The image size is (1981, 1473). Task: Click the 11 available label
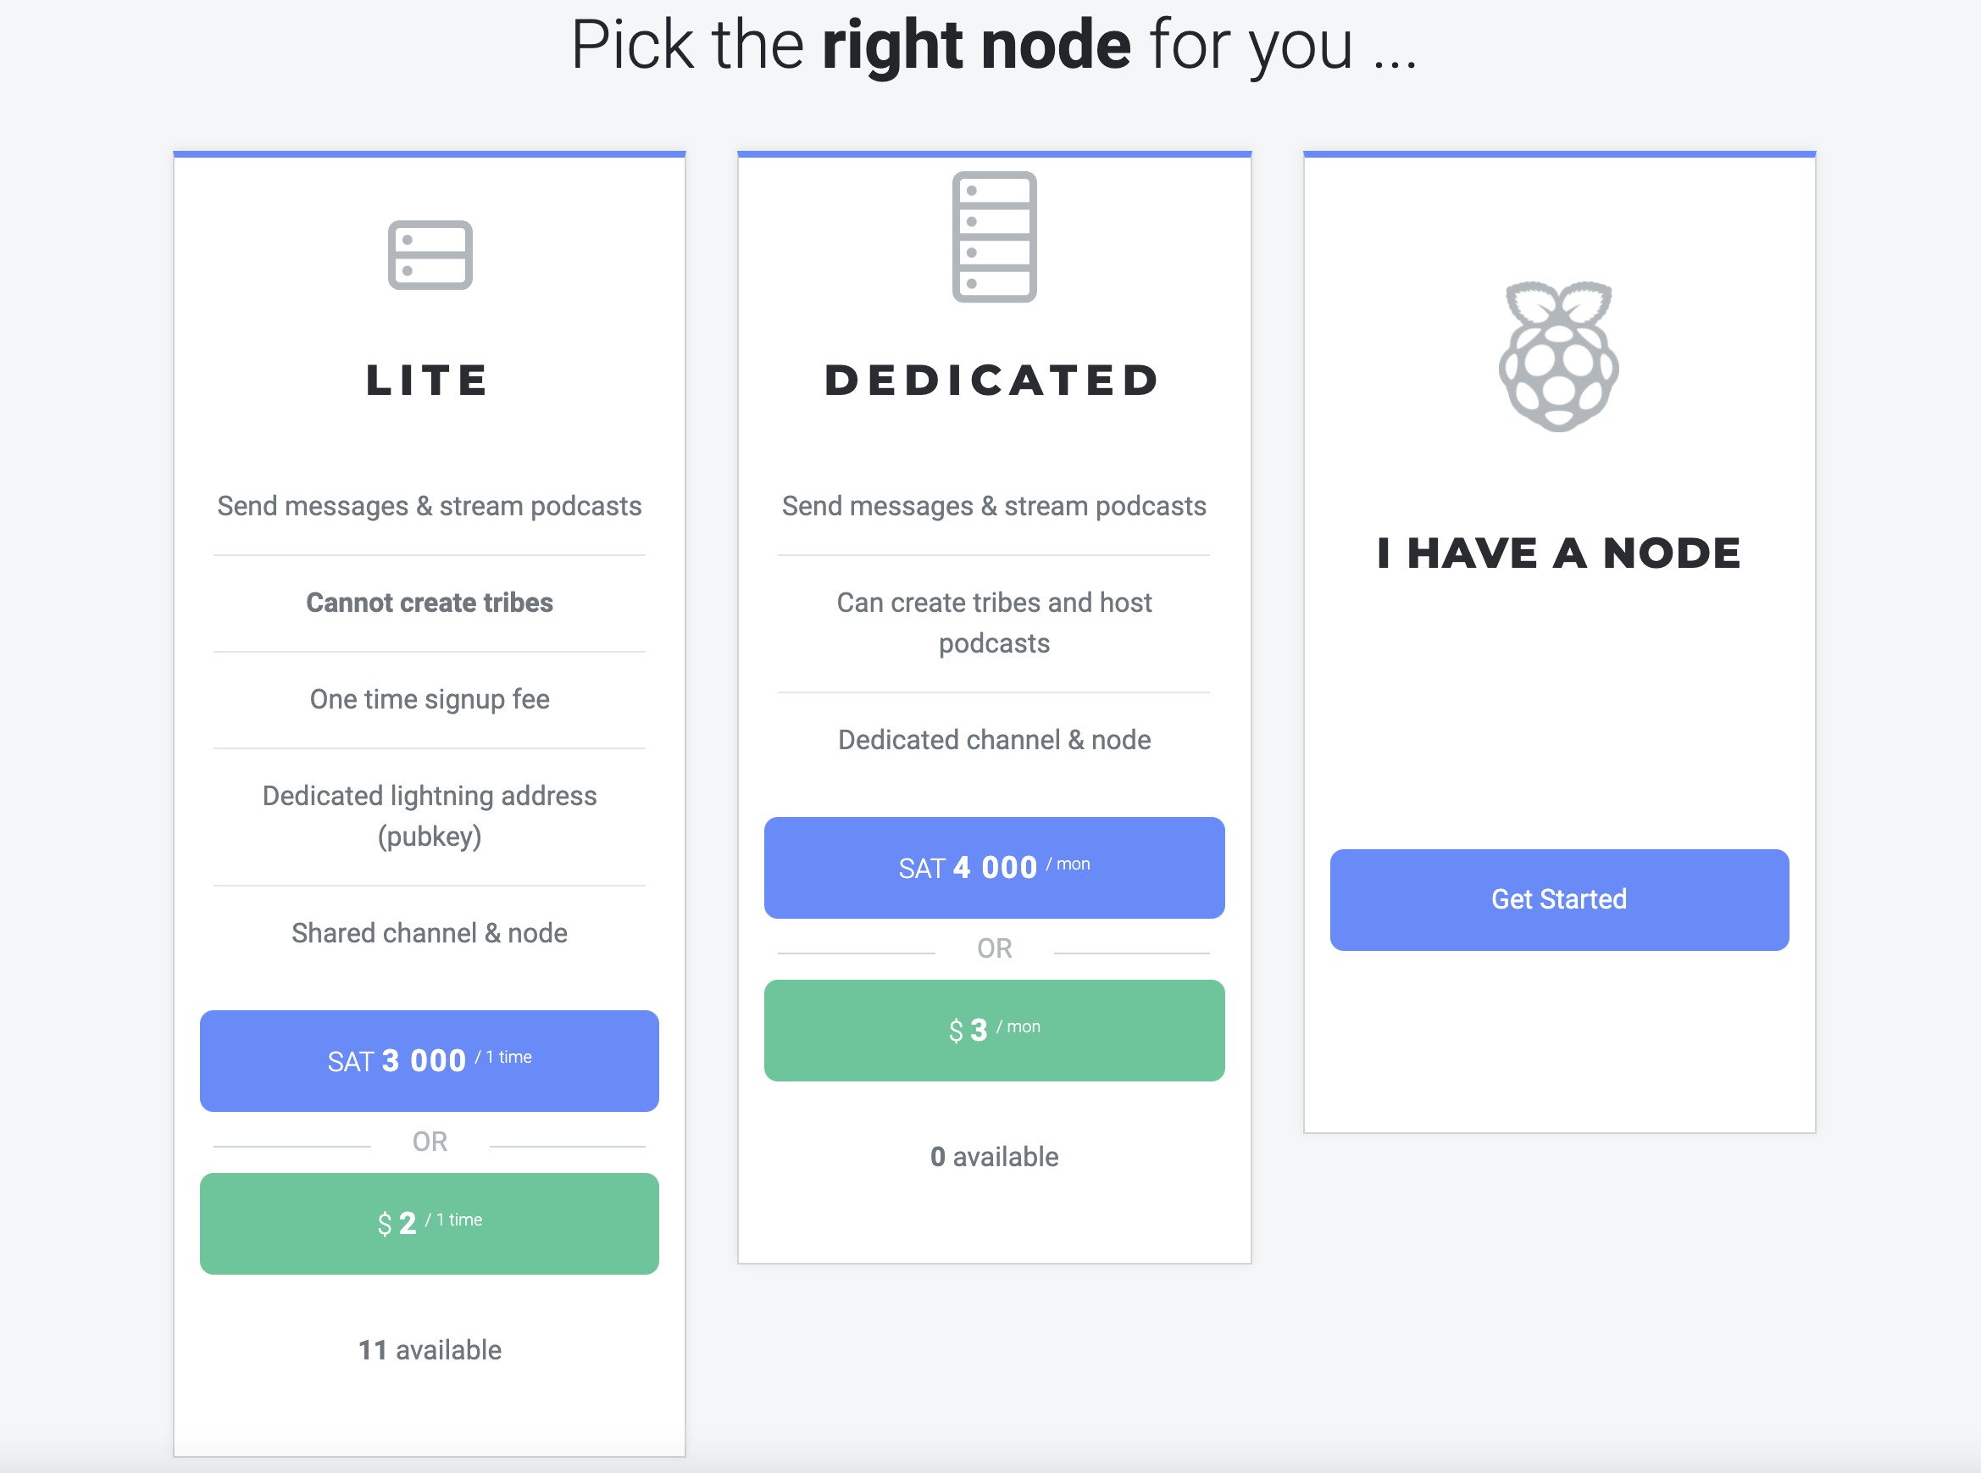click(x=430, y=1349)
